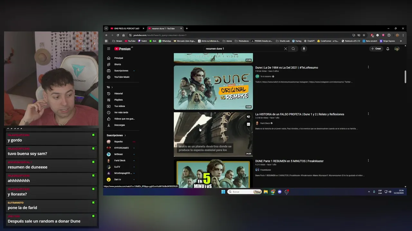Screen dimensions: 412x231
Task: Open more options for DUNE Parte 1 RESUMEN video
Action: pyautogui.click(x=368, y=160)
